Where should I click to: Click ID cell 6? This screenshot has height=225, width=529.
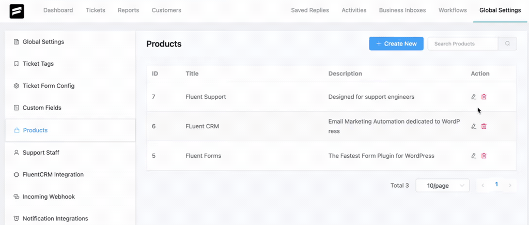154,126
